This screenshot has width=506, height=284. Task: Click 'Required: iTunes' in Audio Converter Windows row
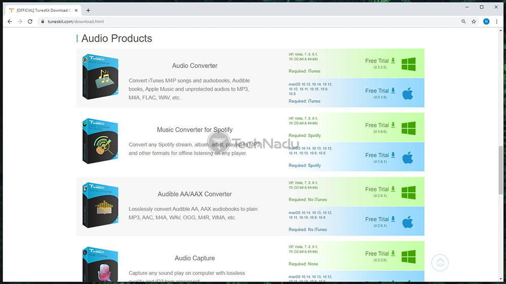[x=304, y=71]
